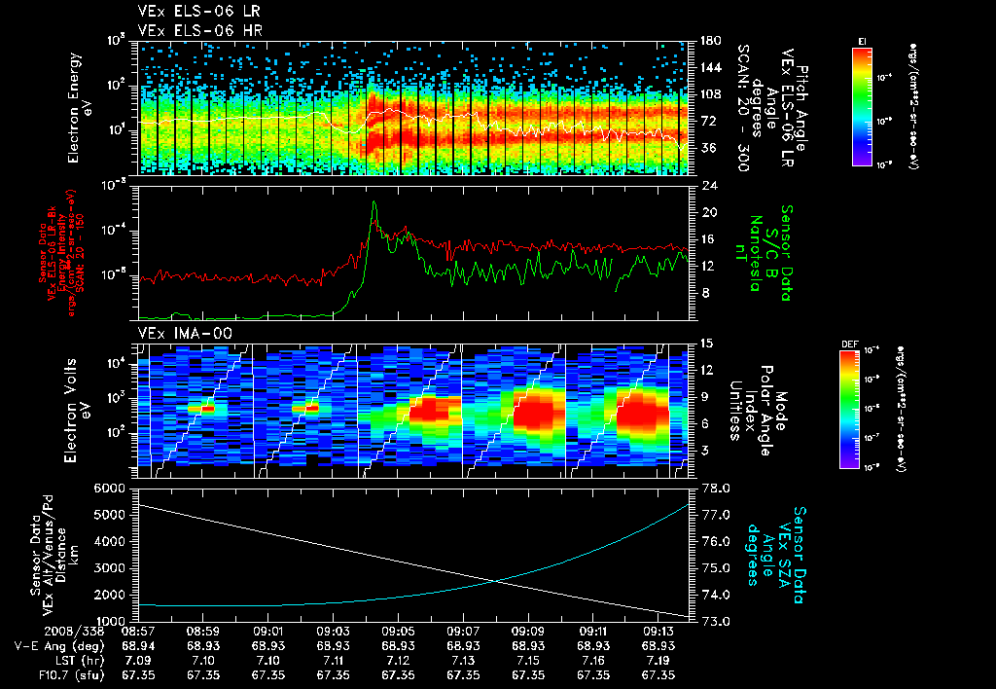
Task: Click the DEF color scale bar
Action: [x=849, y=410]
